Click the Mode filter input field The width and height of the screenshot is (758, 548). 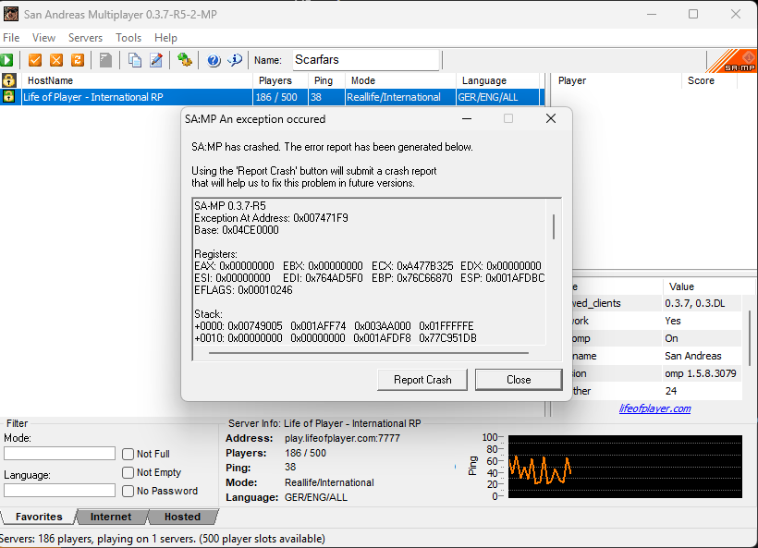(x=59, y=454)
